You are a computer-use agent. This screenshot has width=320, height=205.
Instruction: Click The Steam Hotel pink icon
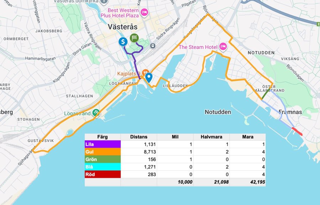tap(223, 47)
